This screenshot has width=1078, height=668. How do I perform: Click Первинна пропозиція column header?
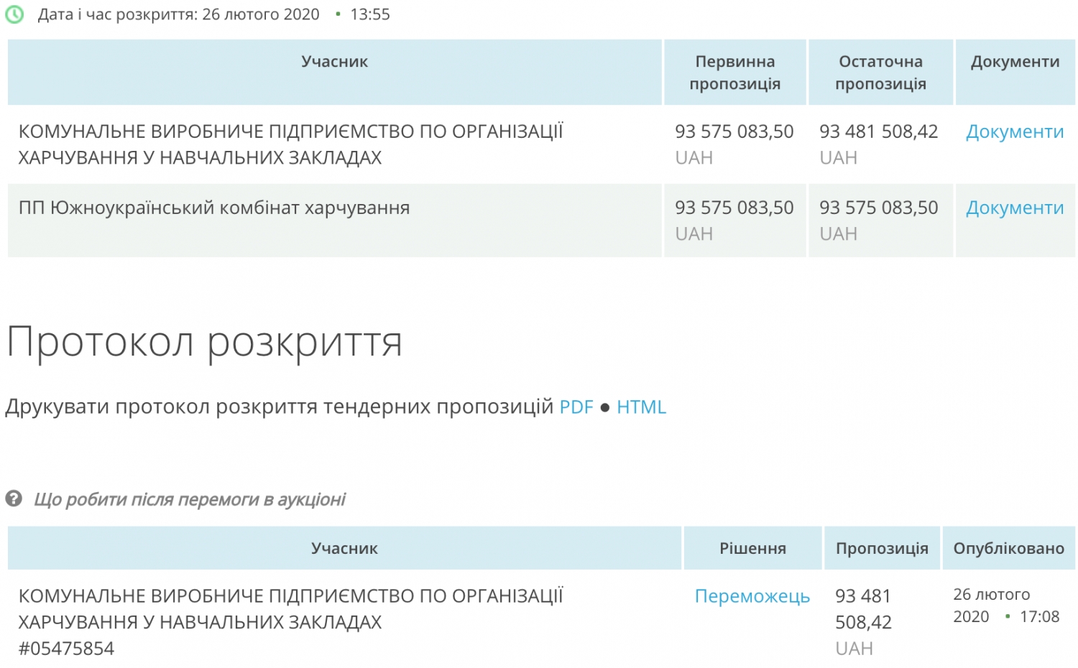[x=734, y=73]
